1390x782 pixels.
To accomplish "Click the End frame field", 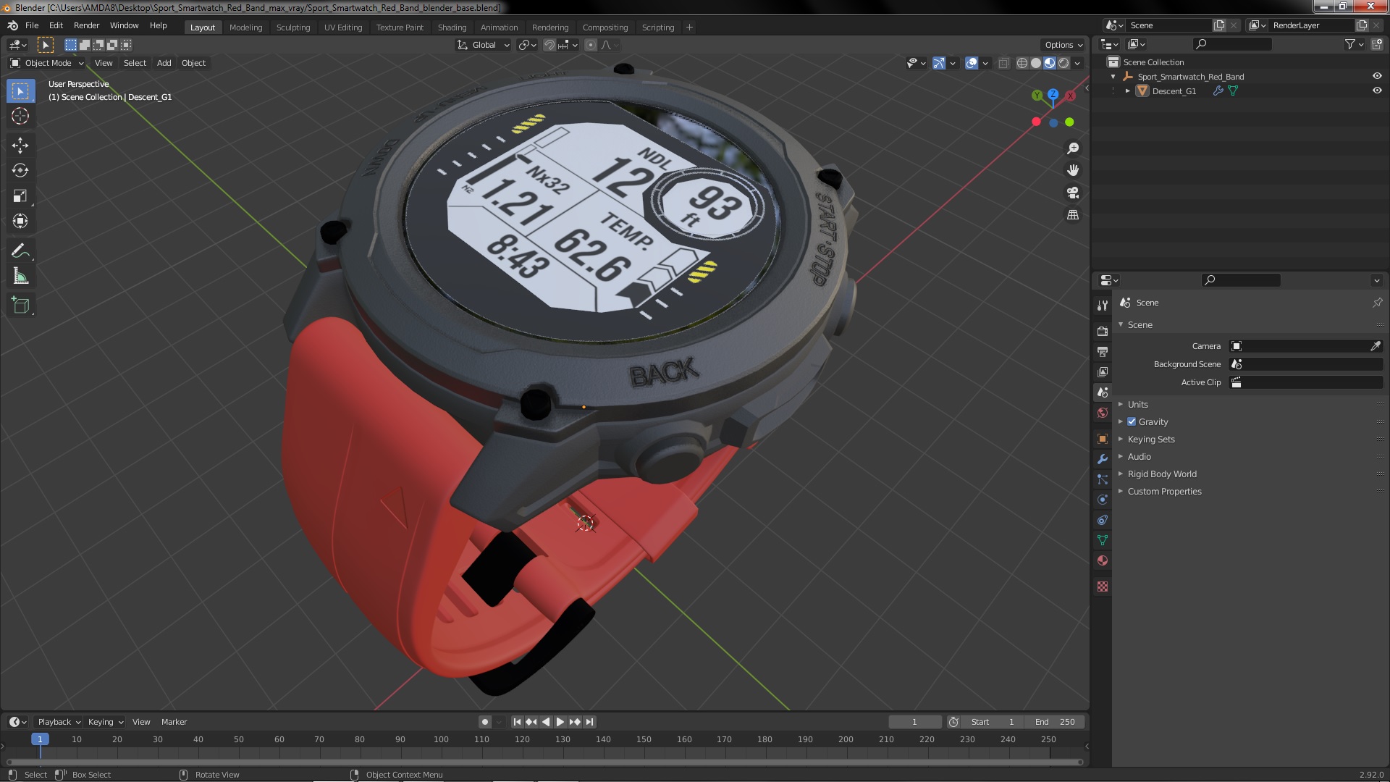I will (1055, 722).
